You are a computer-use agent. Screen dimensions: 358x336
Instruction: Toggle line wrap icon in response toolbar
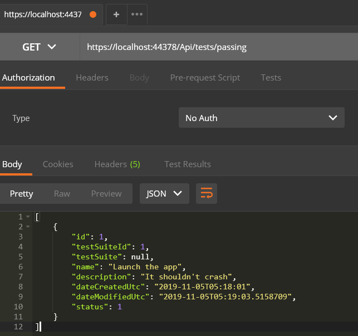[x=207, y=193]
